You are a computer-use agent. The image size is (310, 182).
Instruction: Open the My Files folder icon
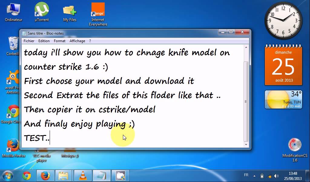[x=70, y=13]
